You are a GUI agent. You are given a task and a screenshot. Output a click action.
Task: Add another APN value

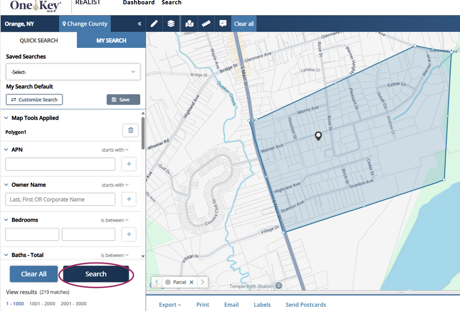point(129,164)
